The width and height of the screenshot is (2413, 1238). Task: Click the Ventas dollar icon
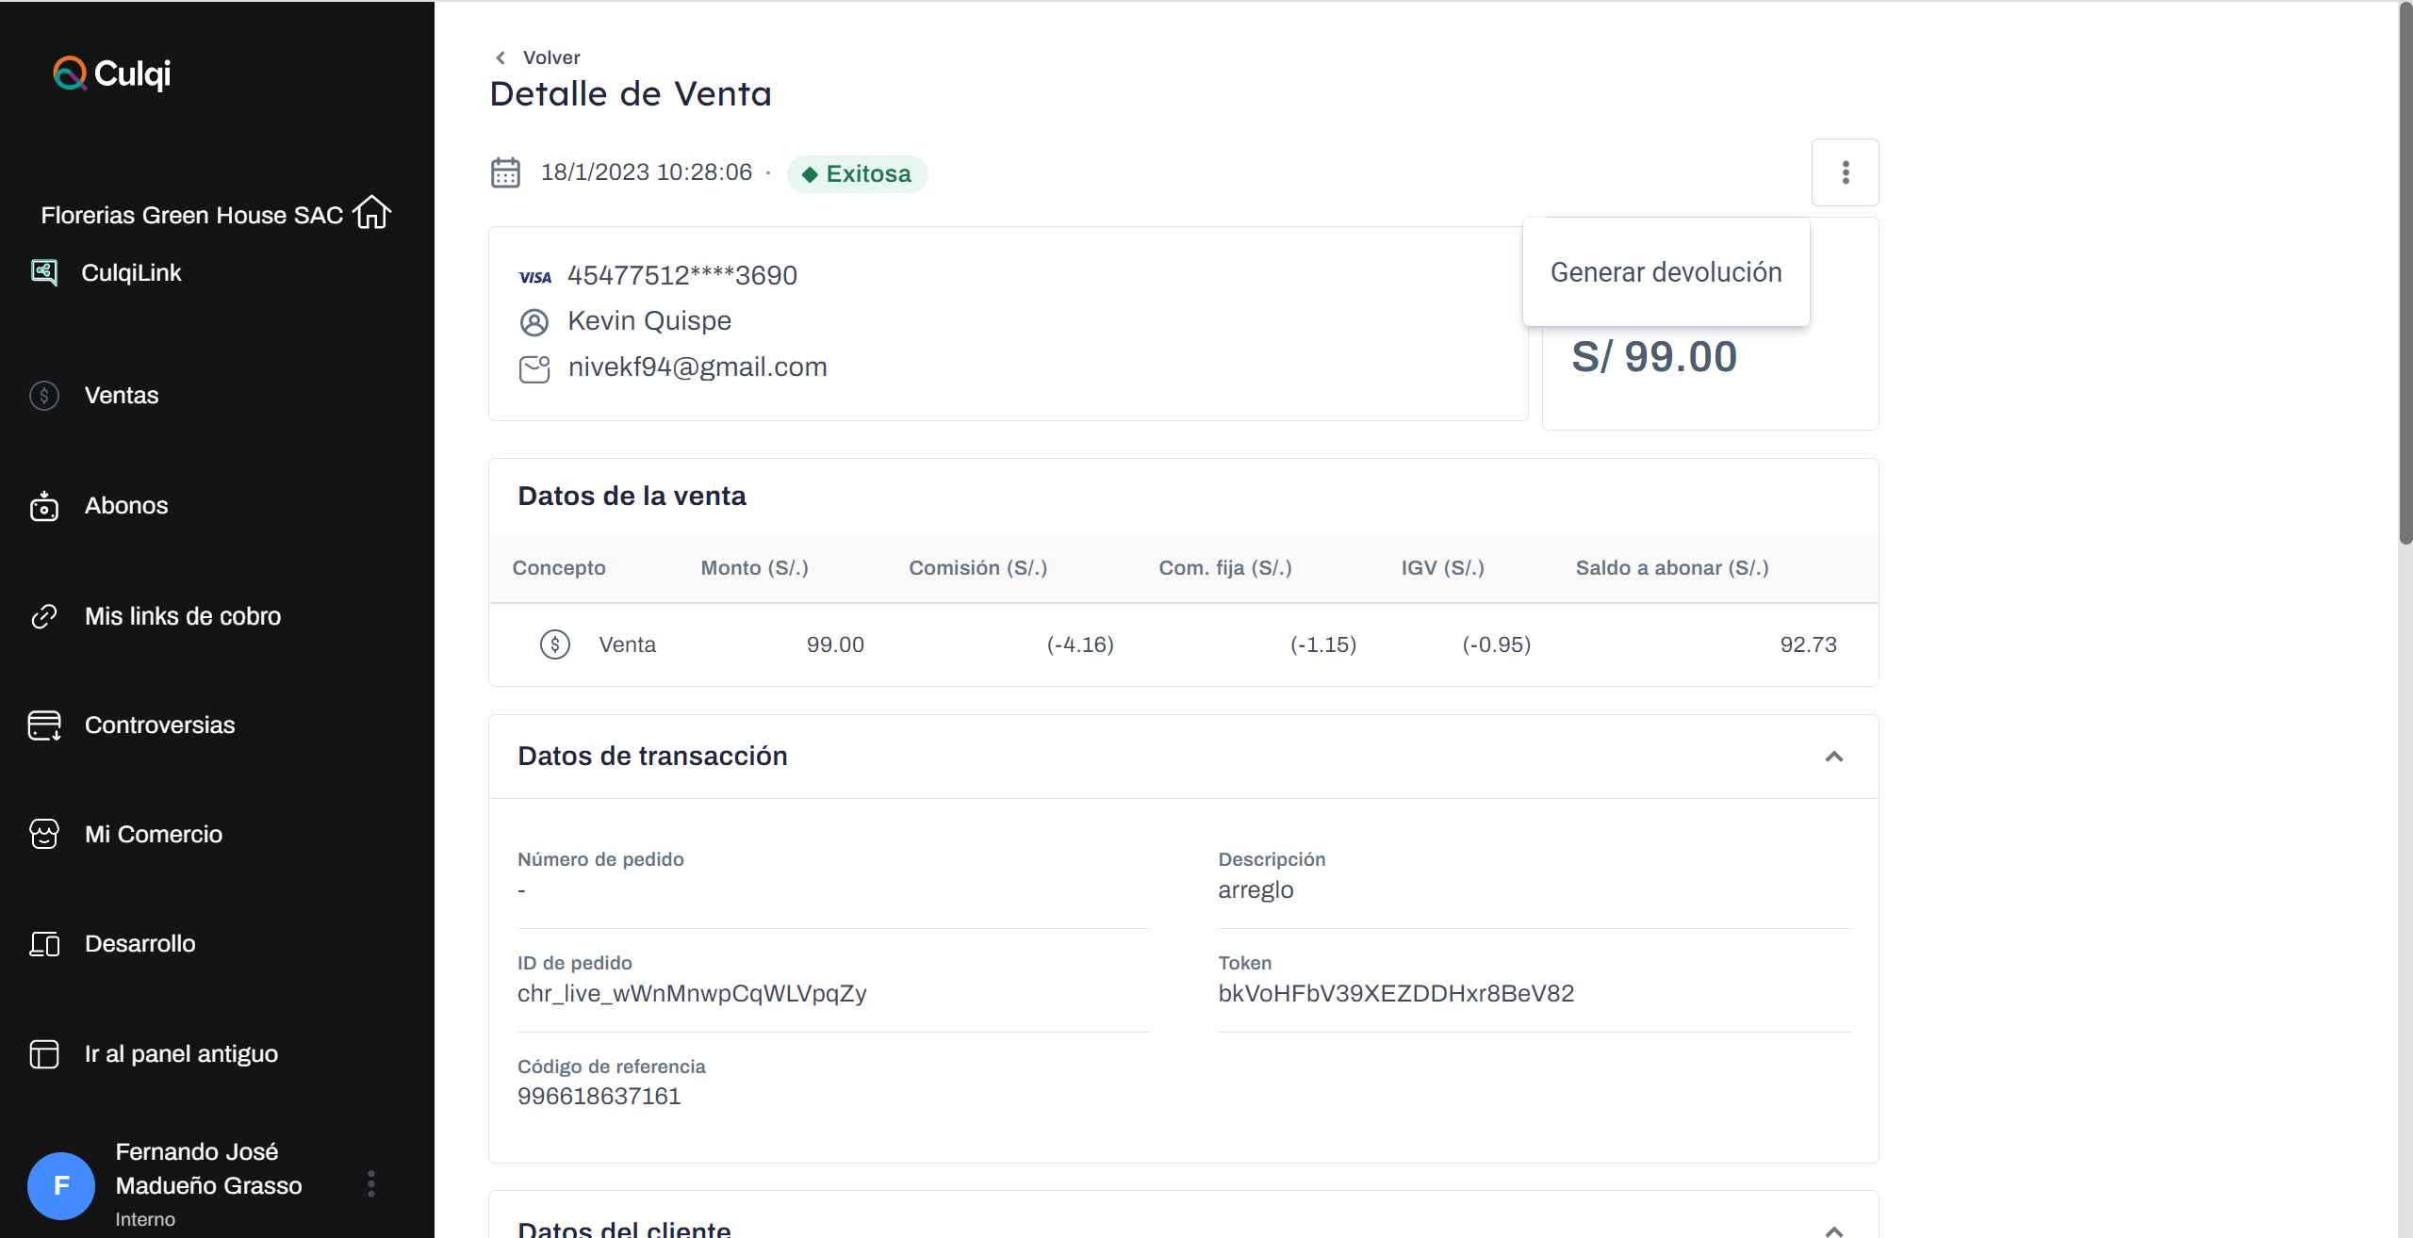click(44, 396)
